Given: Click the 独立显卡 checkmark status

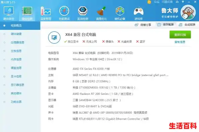Looking at the screenshot, I should (x=71, y=42).
